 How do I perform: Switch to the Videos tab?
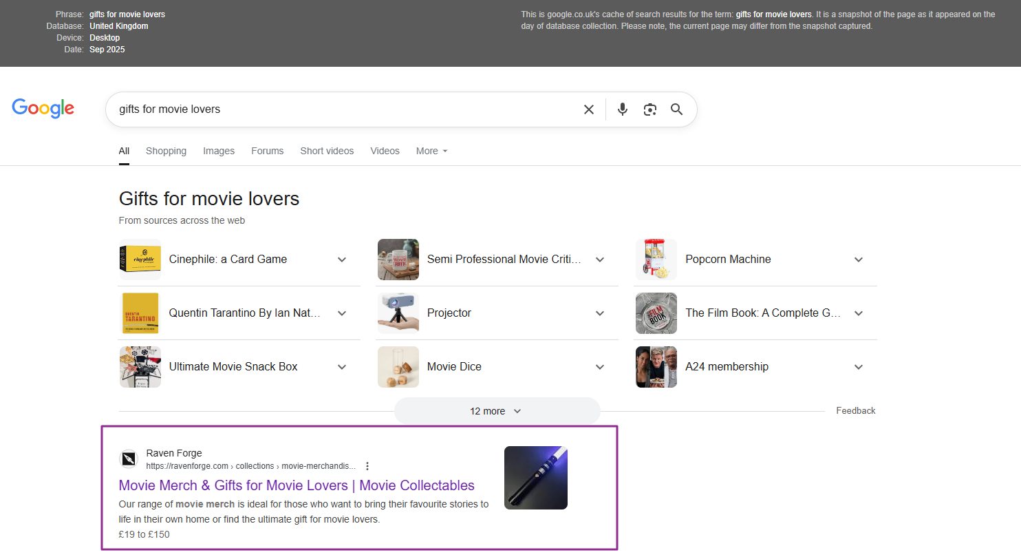coord(385,151)
